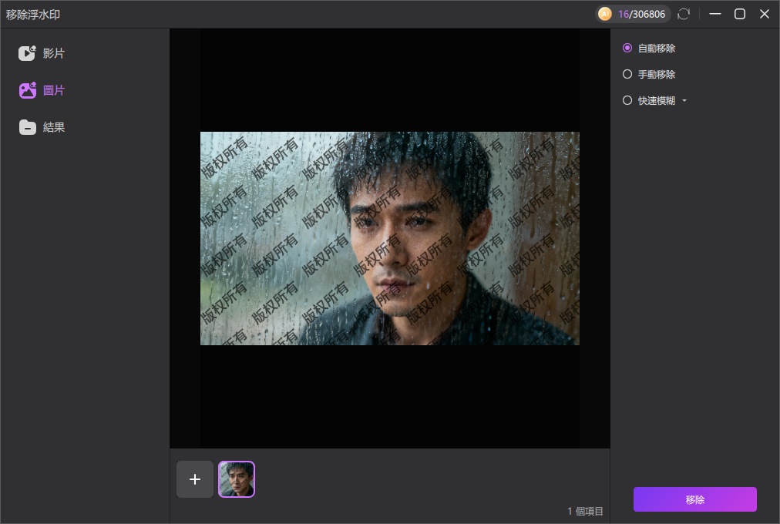Open the 結果 section
Image resolution: width=780 pixels, height=524 pixels.
pyautogui.click(x=54, y=127)
